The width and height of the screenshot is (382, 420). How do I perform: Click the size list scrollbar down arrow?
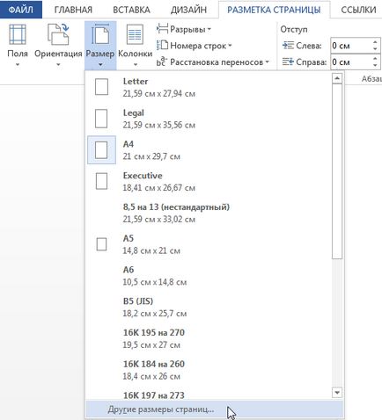[337, 393]
